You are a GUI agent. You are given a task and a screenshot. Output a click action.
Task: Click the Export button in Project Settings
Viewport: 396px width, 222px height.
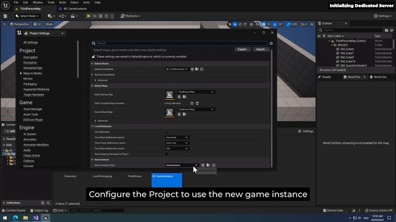(243, 49)
